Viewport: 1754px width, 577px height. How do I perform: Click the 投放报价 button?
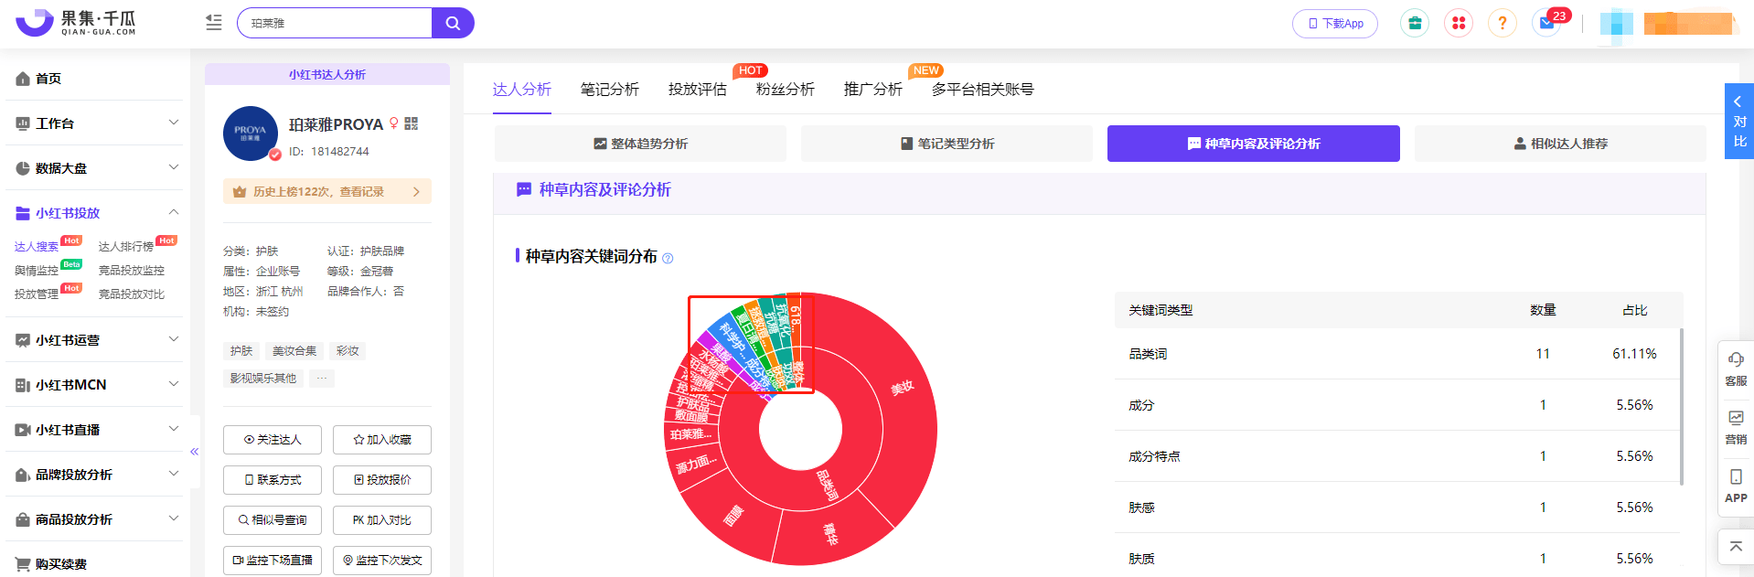382,480
